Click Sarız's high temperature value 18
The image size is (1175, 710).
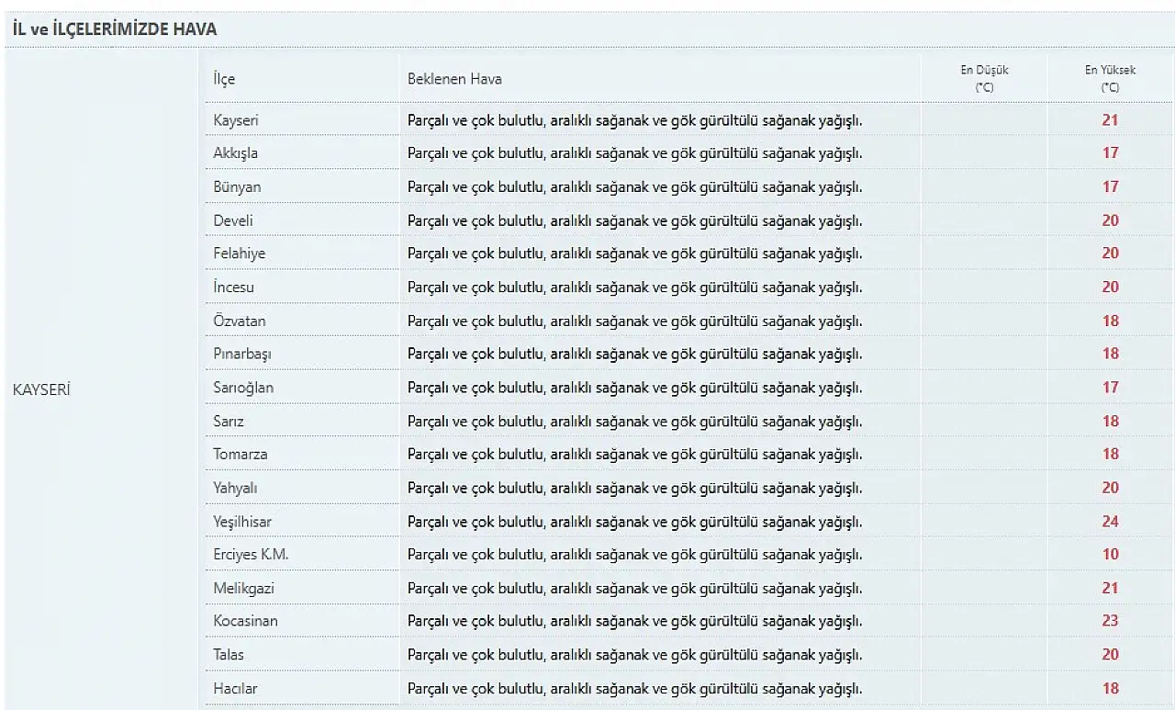click(x=1111, y=422)
